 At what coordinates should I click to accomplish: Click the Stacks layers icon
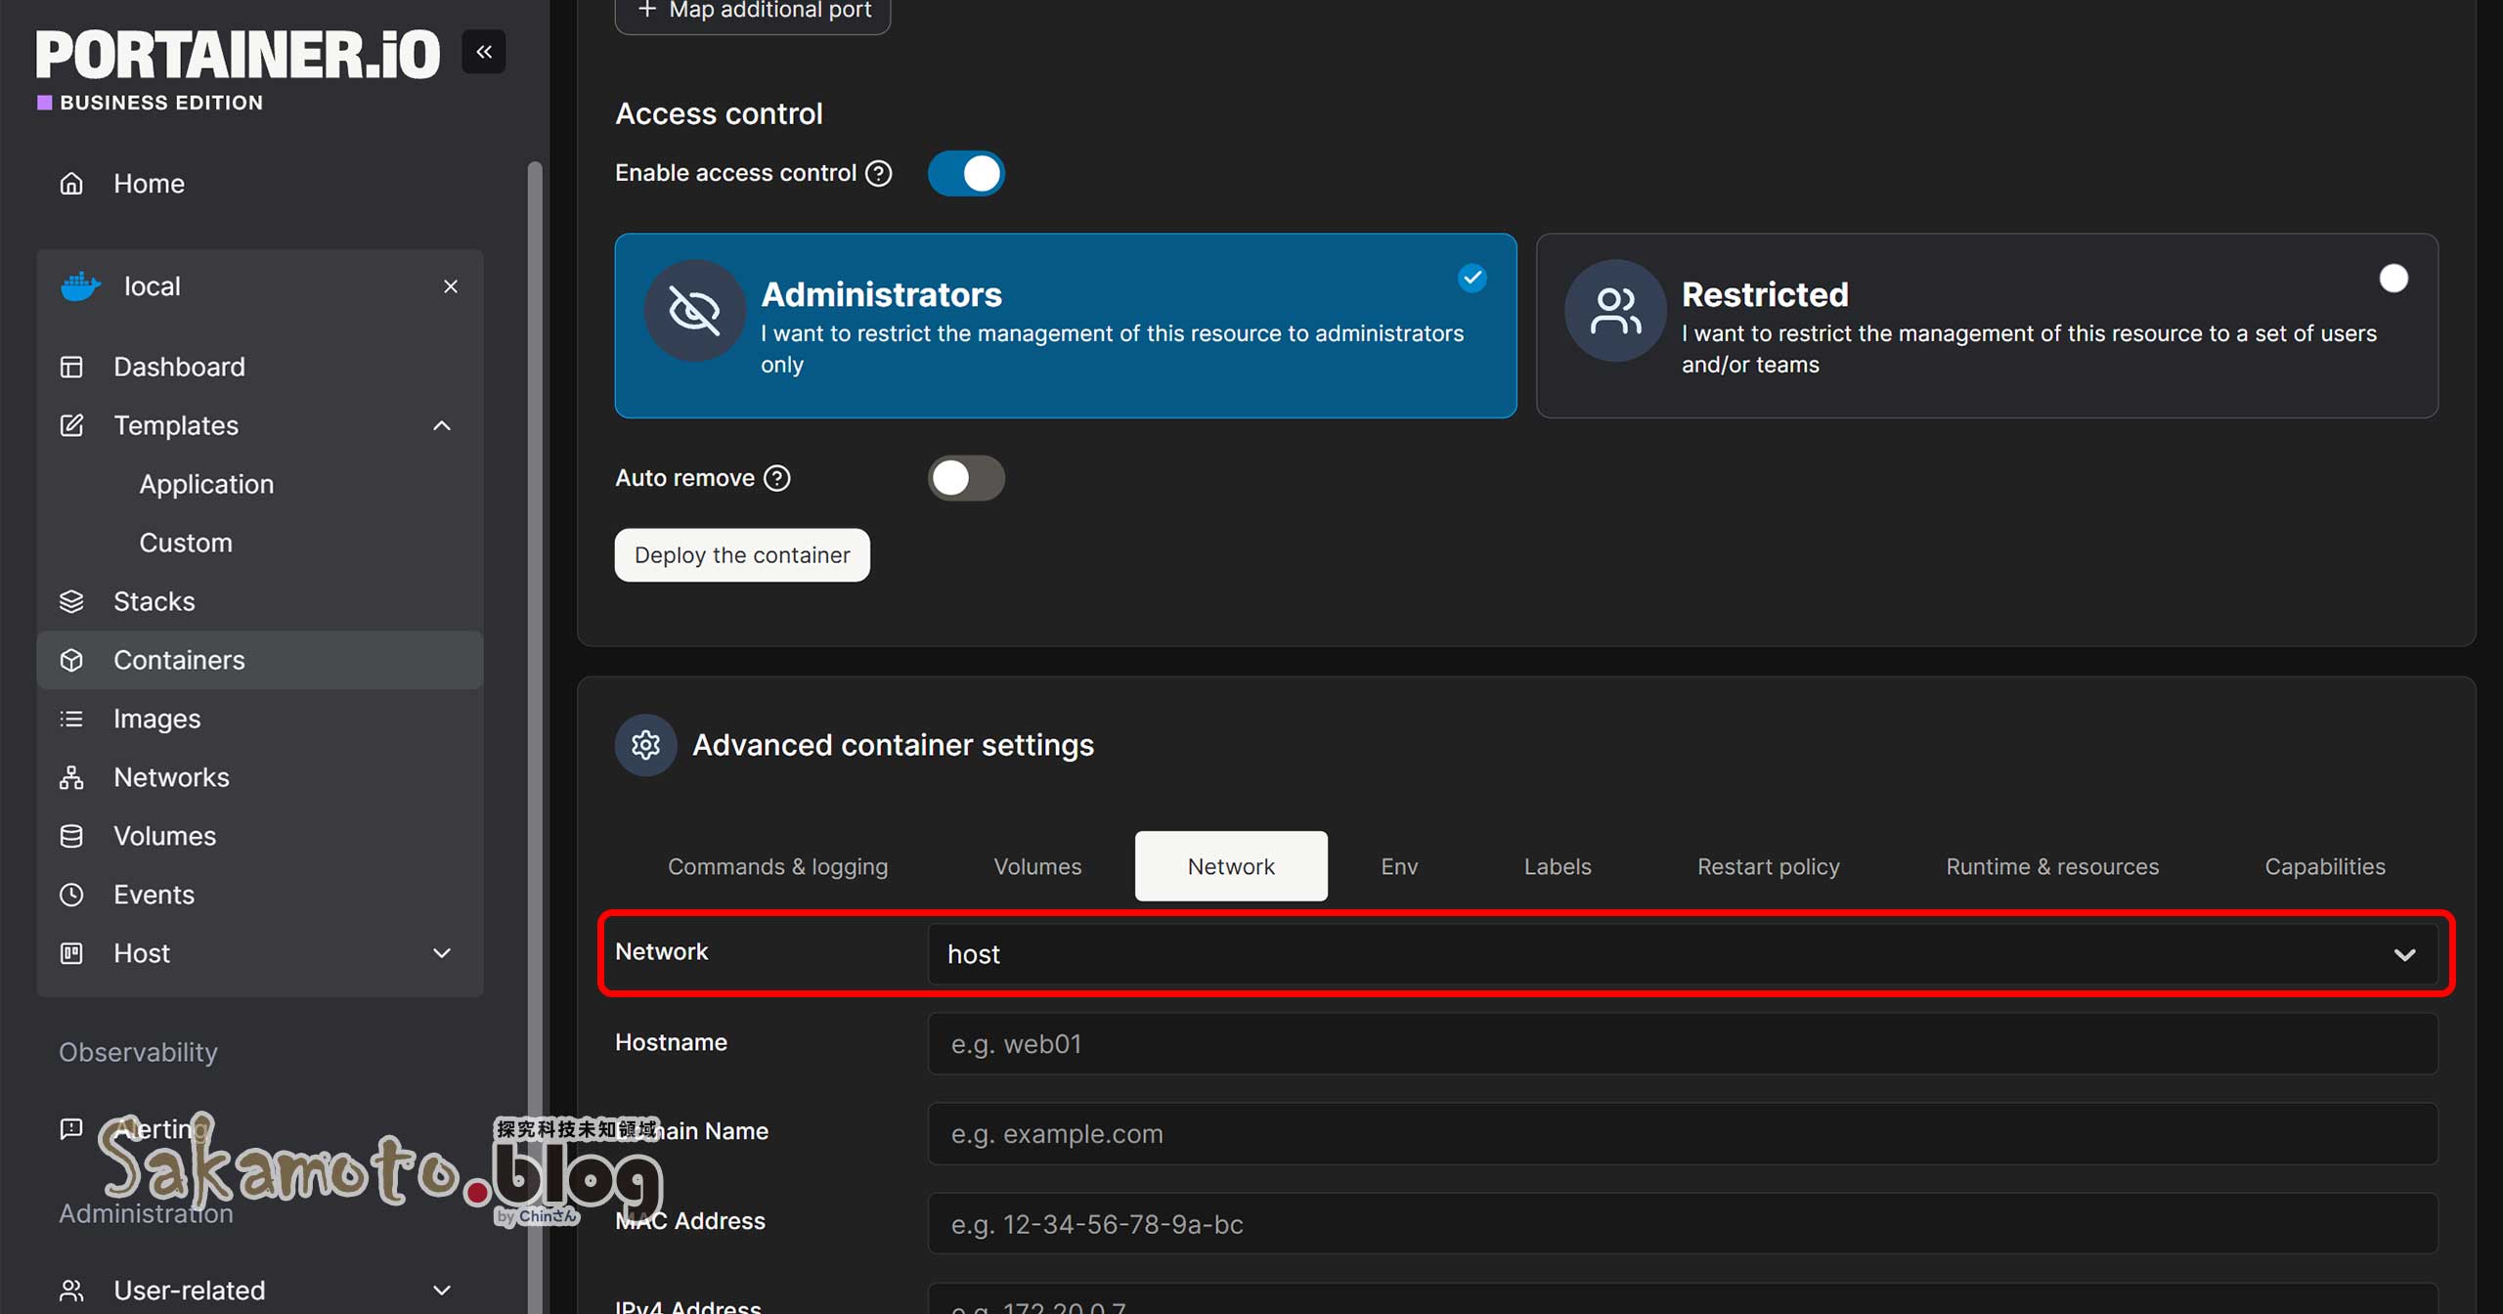71,601
